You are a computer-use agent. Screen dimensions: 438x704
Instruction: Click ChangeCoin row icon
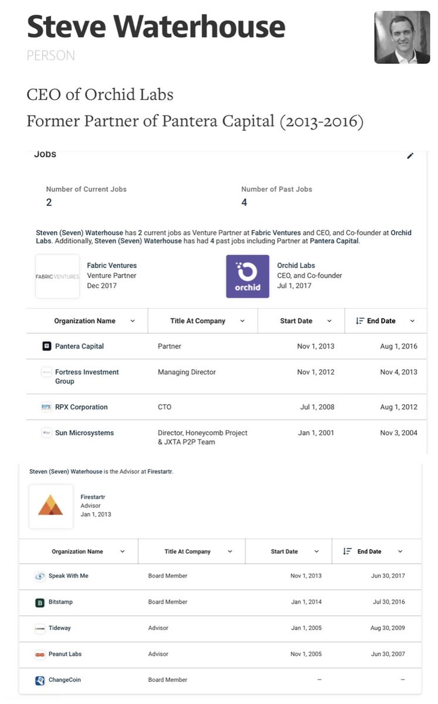[x=40, y=680]
